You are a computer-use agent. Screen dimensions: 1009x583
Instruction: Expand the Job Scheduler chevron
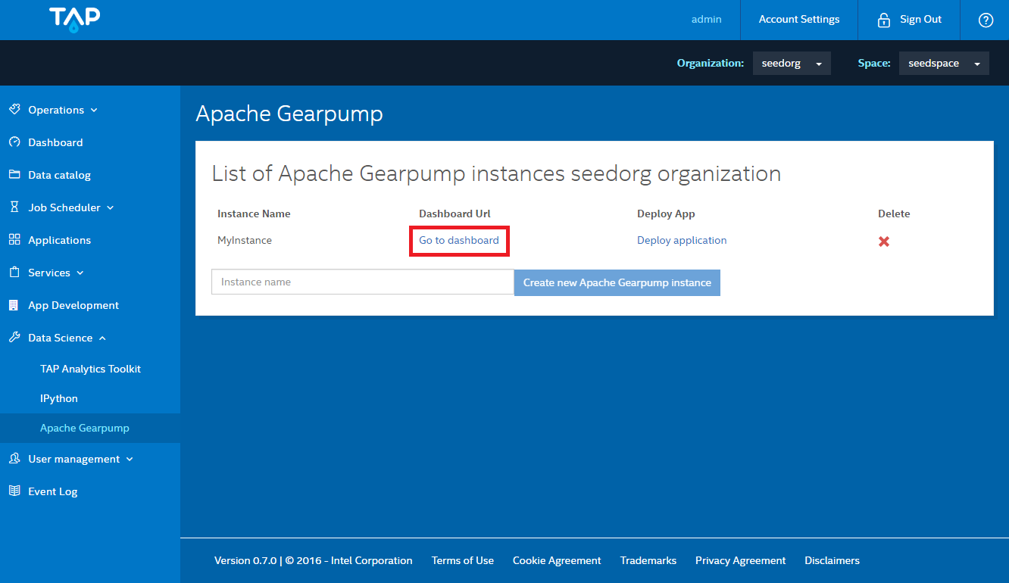click(111, 208)
